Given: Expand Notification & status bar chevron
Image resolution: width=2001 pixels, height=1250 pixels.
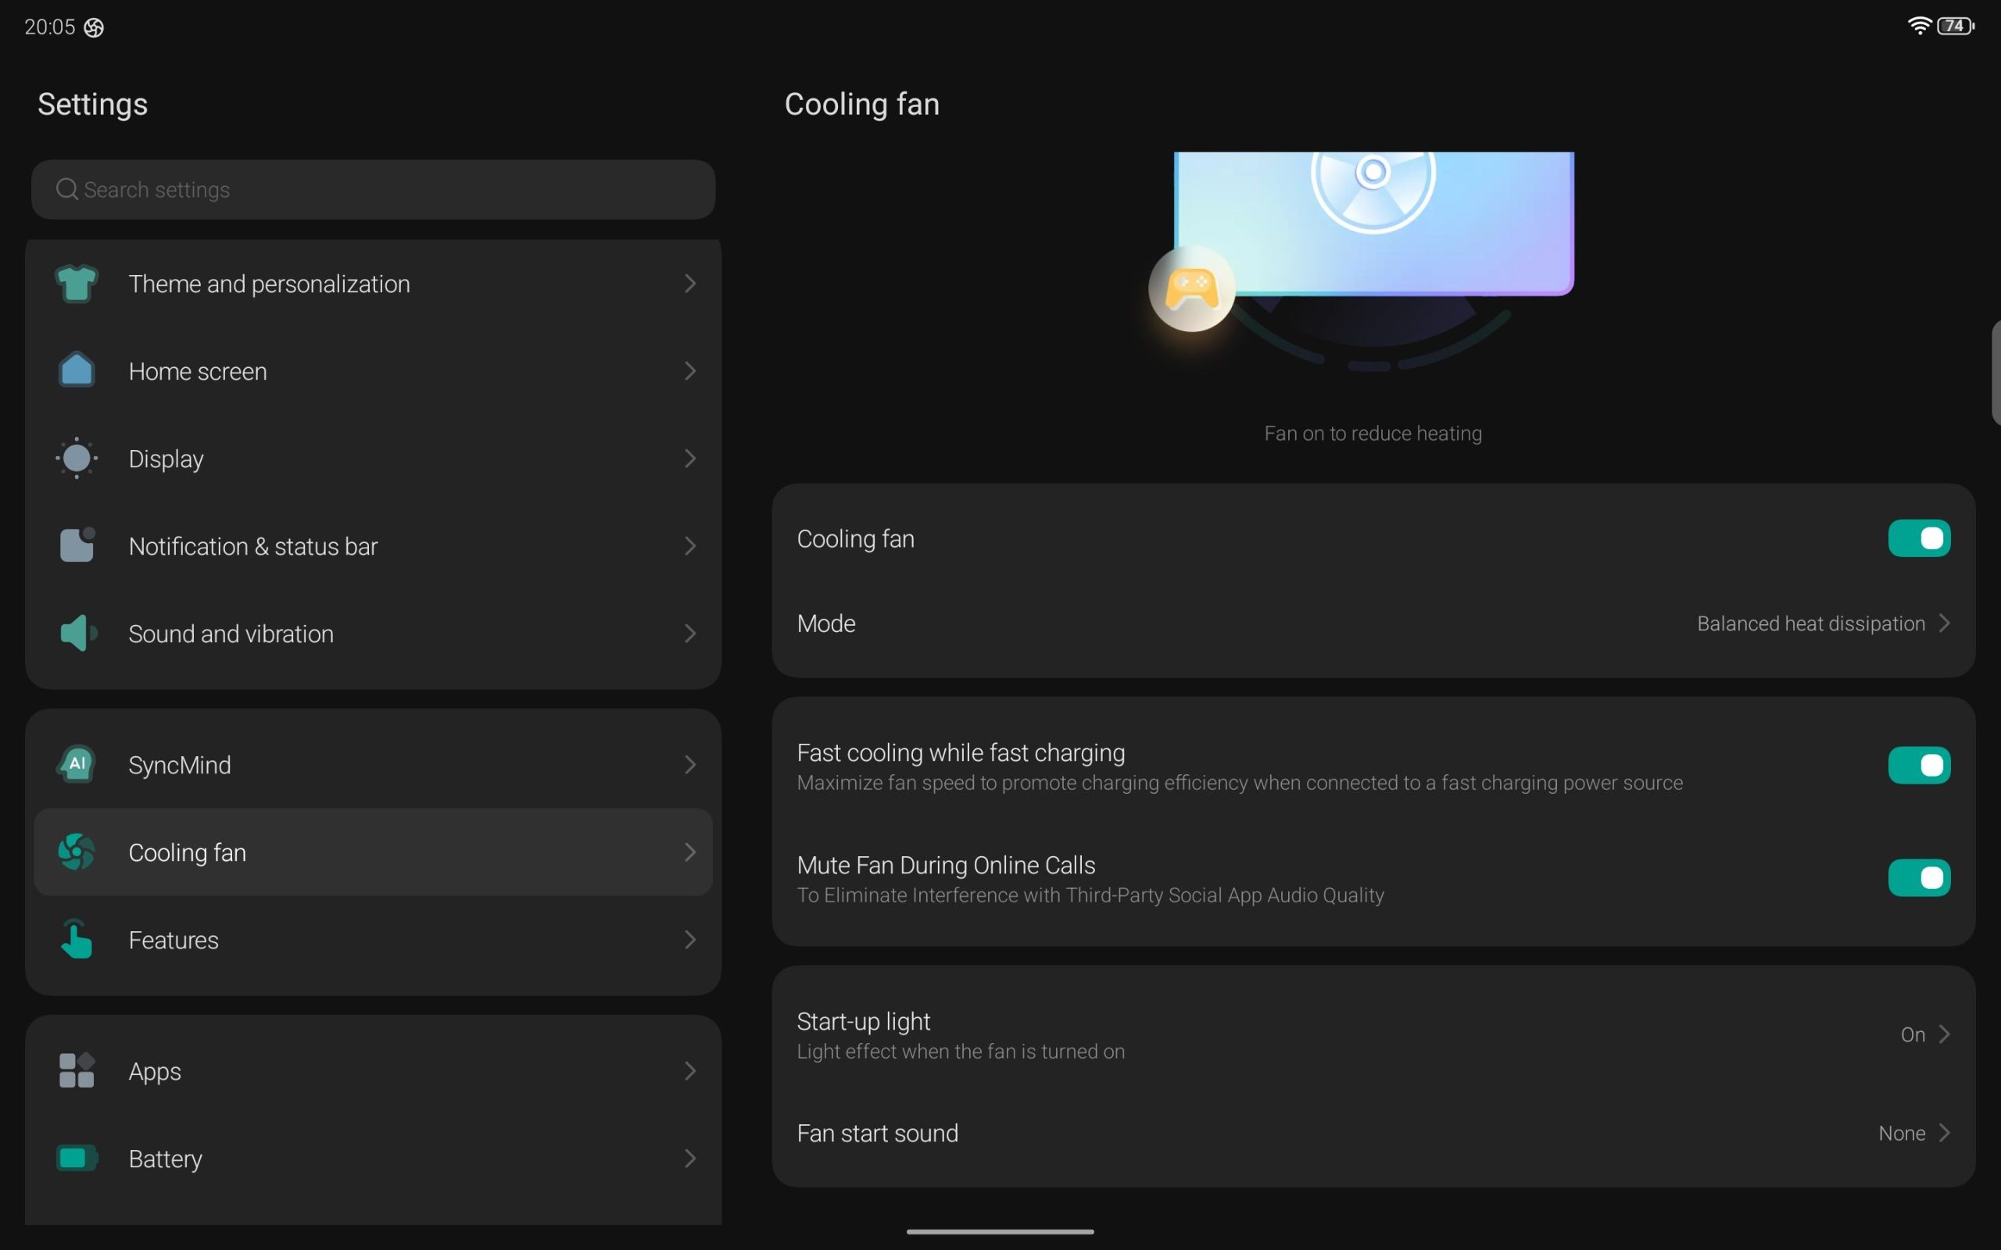Looking at the screenshot, I should click(x=689, y=545).
